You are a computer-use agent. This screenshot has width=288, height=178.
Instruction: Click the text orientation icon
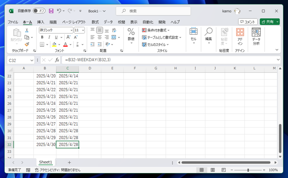(108, 44)
